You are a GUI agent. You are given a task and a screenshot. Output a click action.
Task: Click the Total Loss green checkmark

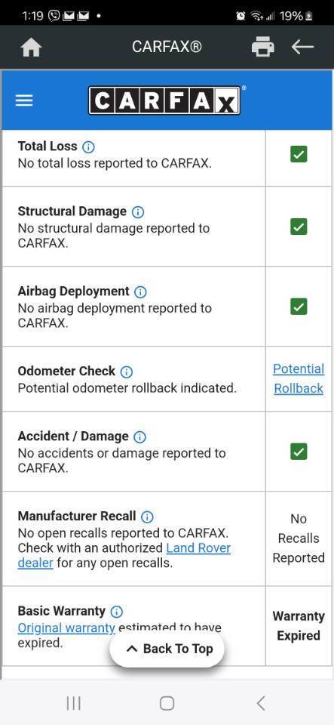[299, 154]
